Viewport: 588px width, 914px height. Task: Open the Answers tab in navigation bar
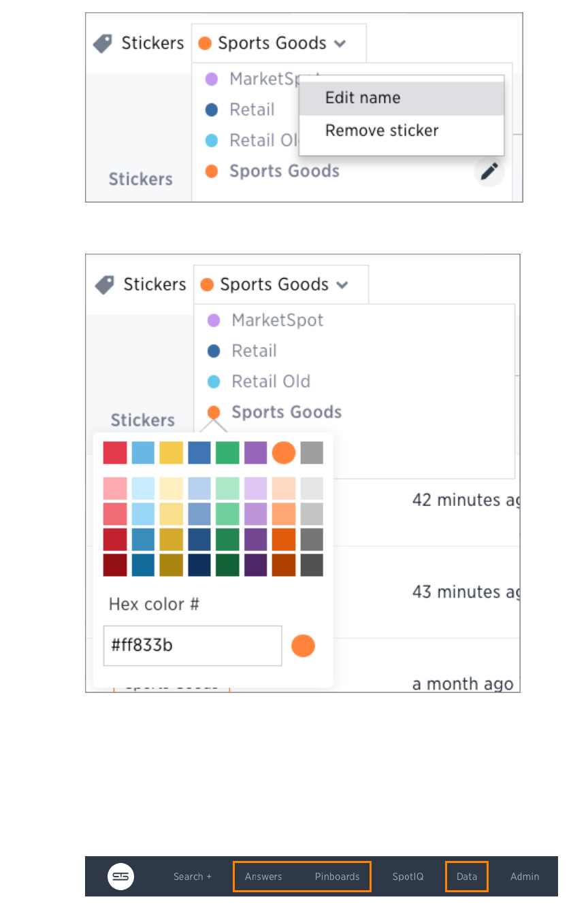click(x=263, y=877)
